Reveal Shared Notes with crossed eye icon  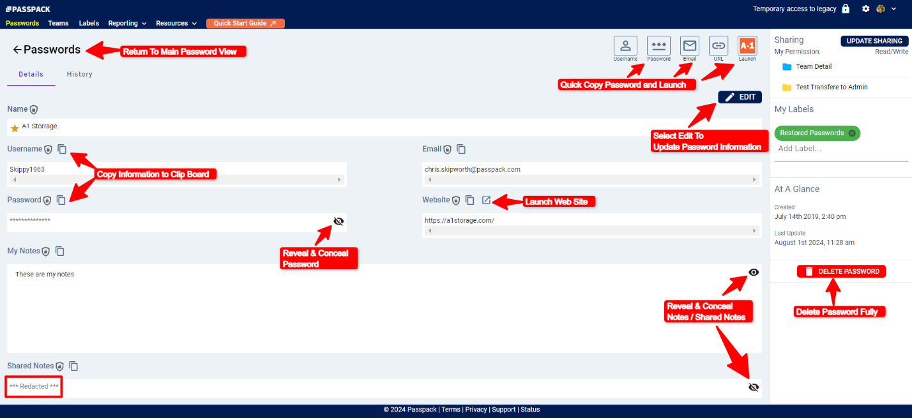[754, 387]
